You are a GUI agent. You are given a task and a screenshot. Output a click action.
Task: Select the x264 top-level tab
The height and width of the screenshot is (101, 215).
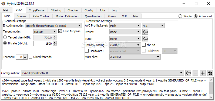coord(19,10)
